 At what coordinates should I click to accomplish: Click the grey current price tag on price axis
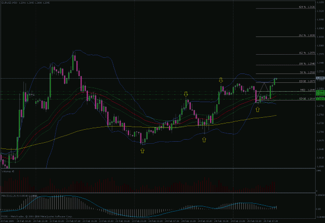(320, 78)
